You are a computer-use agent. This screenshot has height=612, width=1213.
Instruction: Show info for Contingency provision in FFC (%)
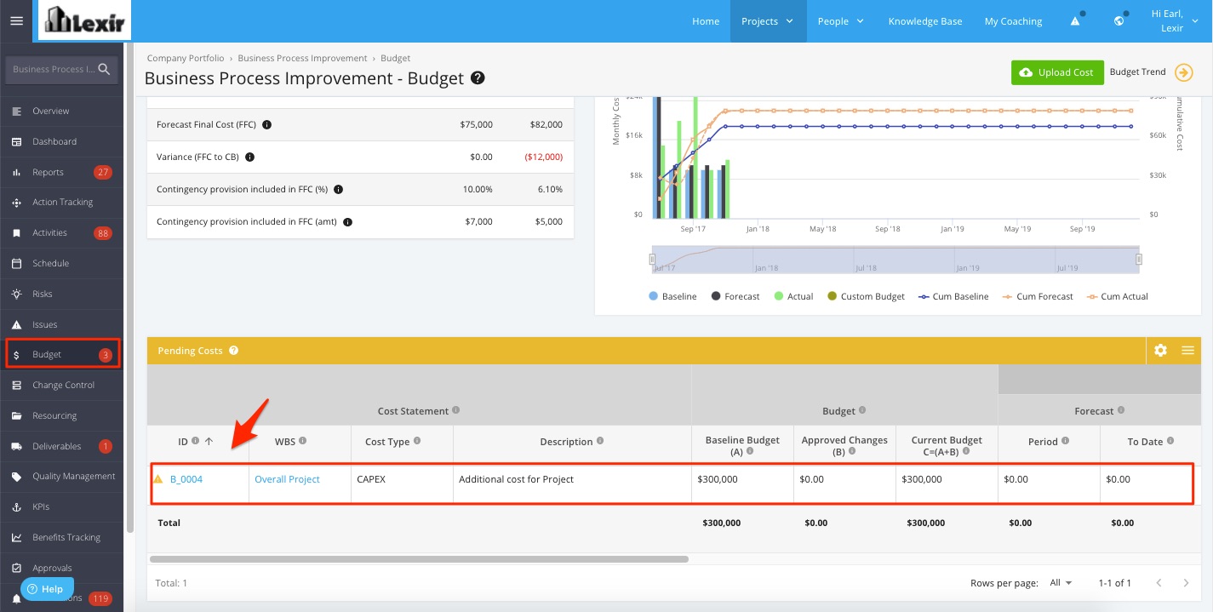(338, 190)
